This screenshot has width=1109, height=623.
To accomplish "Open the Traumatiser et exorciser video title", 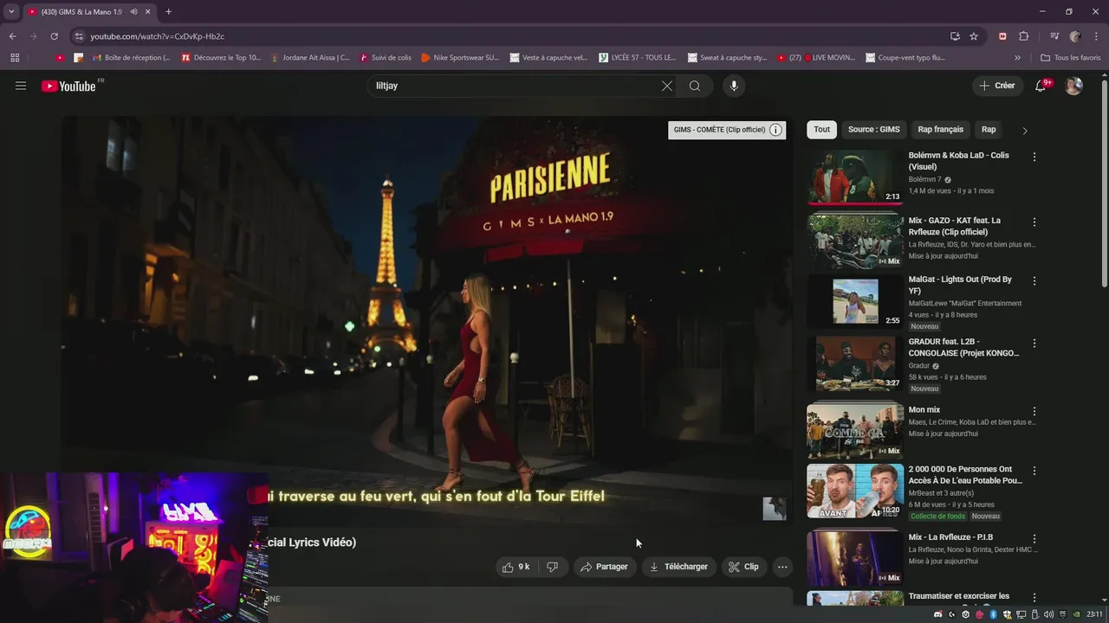I will coord(958,596).
